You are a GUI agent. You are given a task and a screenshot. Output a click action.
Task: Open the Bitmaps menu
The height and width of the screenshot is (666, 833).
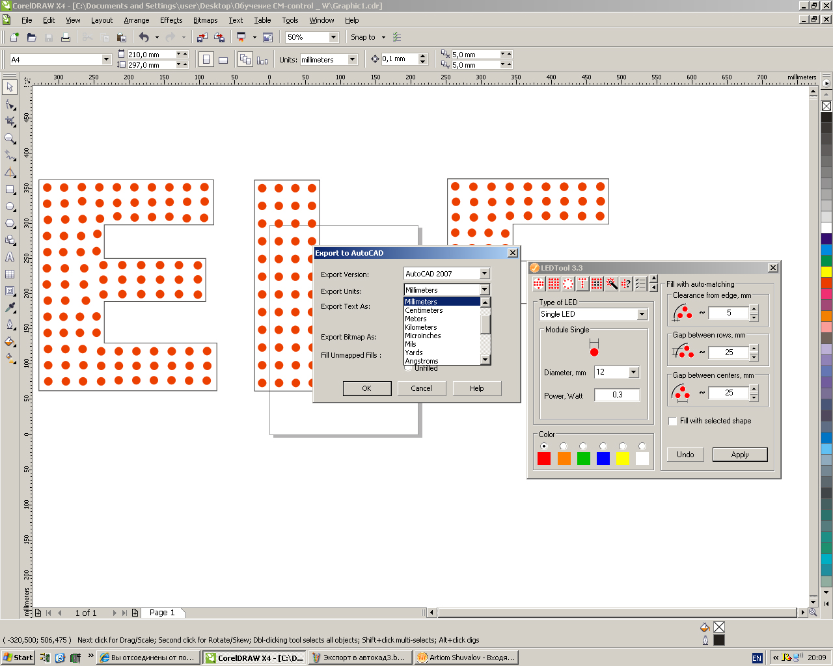[x=205, y=20]
